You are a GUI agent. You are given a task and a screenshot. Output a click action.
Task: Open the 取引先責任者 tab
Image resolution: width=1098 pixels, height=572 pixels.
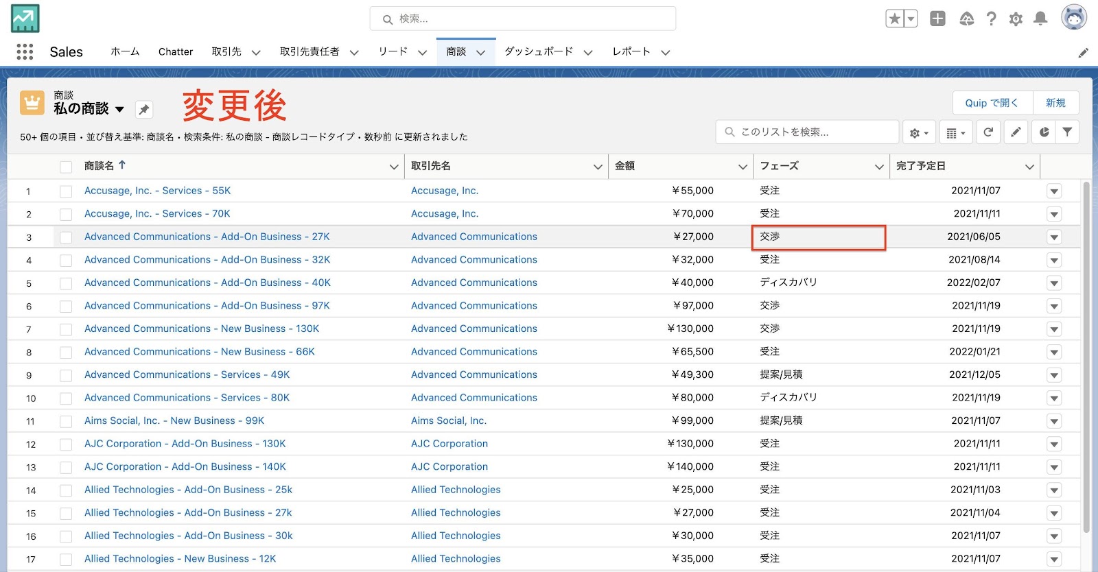click(x=309, y=51)
